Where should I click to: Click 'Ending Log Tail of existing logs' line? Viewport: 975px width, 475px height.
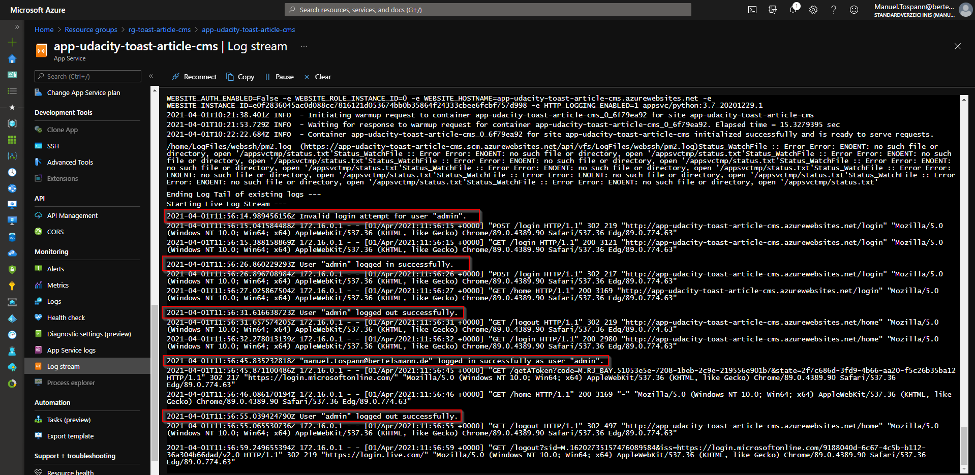click(x=243, y=194)
